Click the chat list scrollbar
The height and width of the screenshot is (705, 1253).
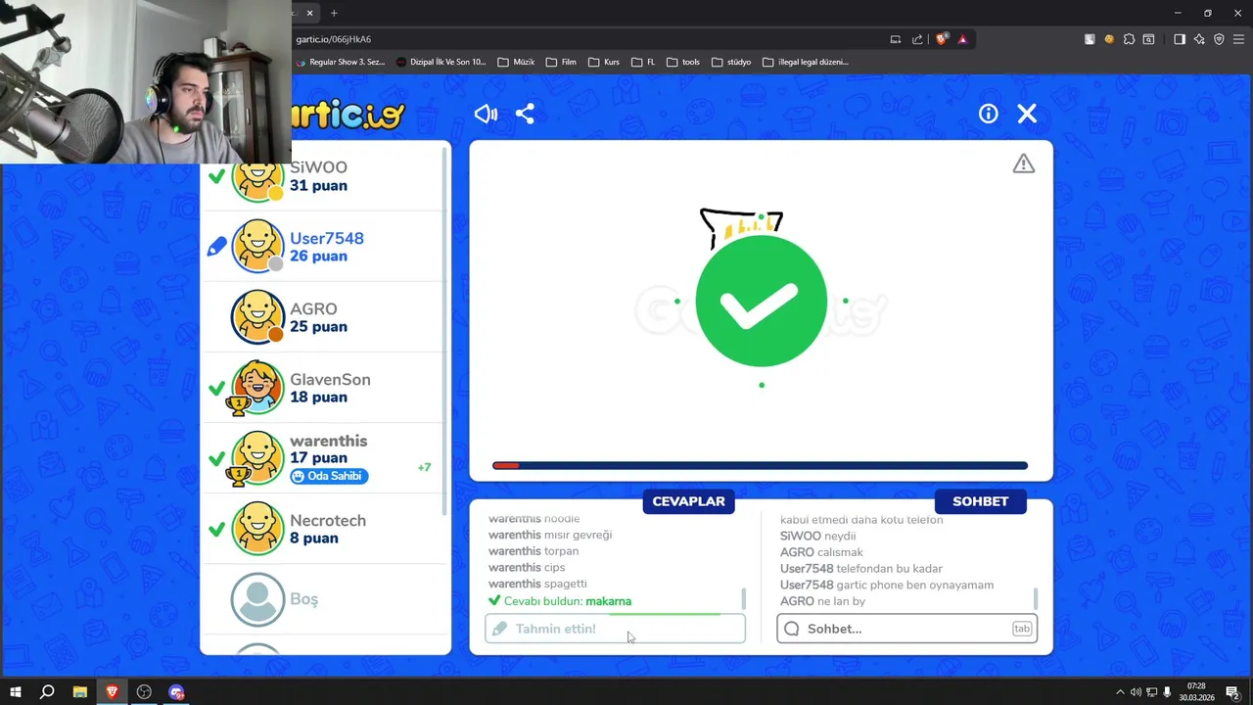click(1036, 597)
